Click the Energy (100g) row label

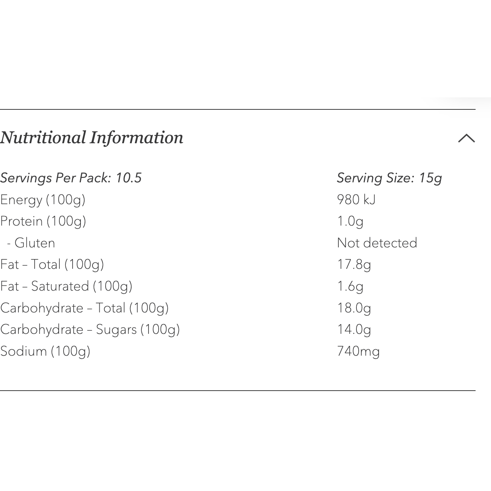[43, 200]
